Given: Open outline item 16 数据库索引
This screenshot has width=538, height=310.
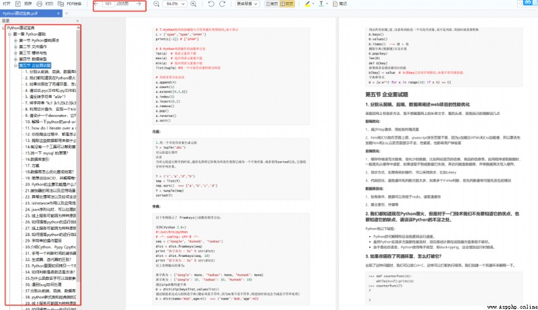Looking at the screenshot, I should [37, 159].
